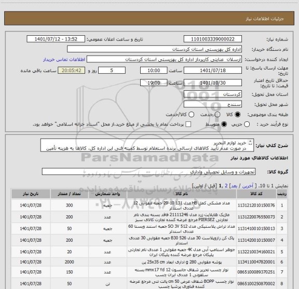
Task: Click the price validity date field 1401/10/30
Action: click(213, 82)
